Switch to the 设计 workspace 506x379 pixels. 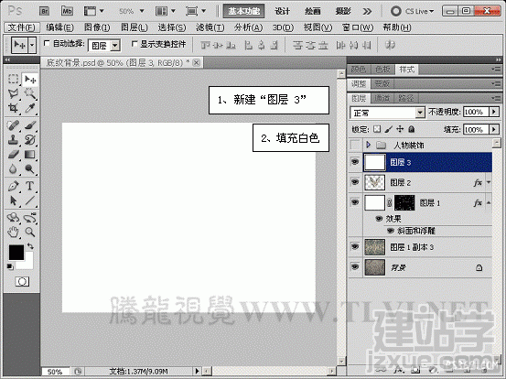282,12
